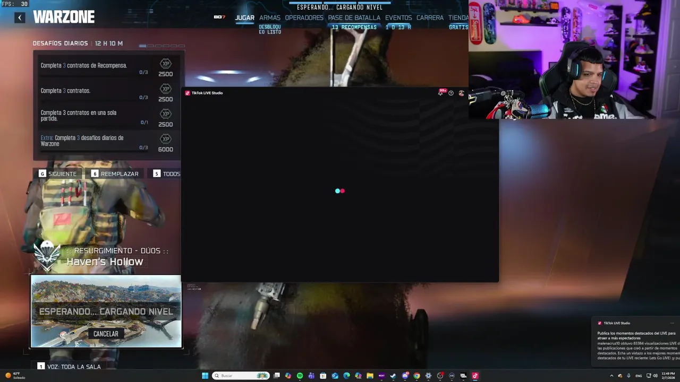680x382 pixels.
Task: Open Microsoft Store from the taskbar
Action: 323,376
